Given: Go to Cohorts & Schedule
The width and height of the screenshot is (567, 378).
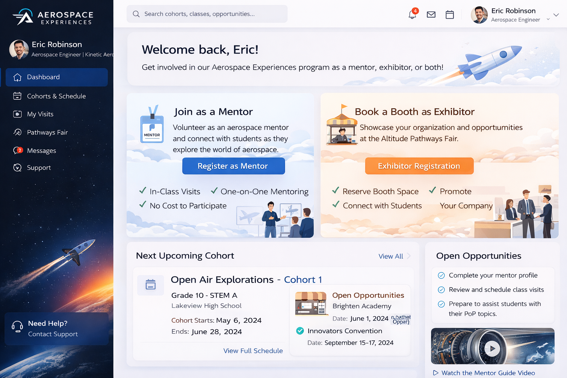Looking at the screenshot, I should [x=56, y=96].
